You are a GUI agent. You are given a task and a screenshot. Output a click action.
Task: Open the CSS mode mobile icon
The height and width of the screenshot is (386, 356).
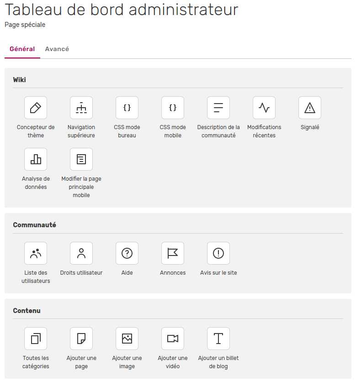click(173, 108)
